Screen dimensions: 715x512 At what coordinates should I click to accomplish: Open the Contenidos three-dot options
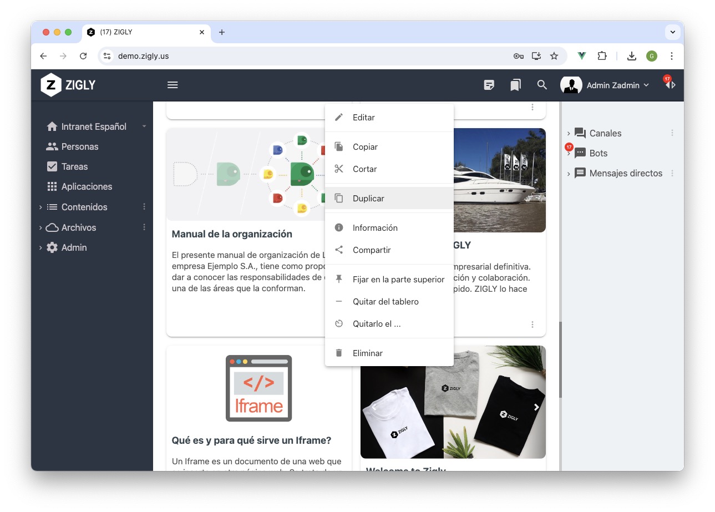[144, 207]
